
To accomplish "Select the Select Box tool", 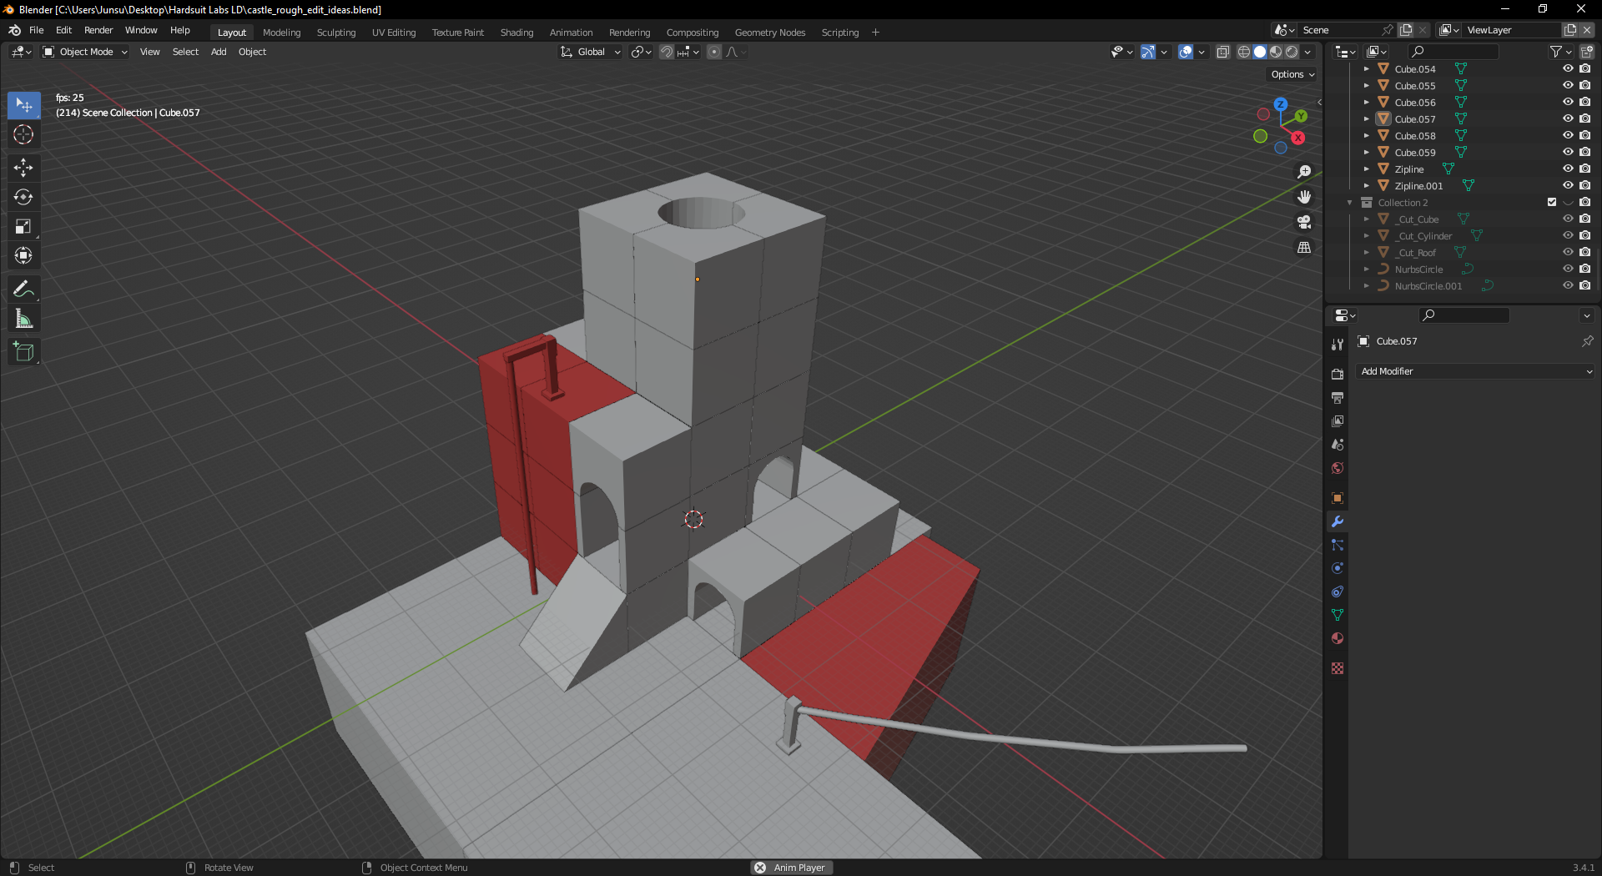I will coord(23,105).
